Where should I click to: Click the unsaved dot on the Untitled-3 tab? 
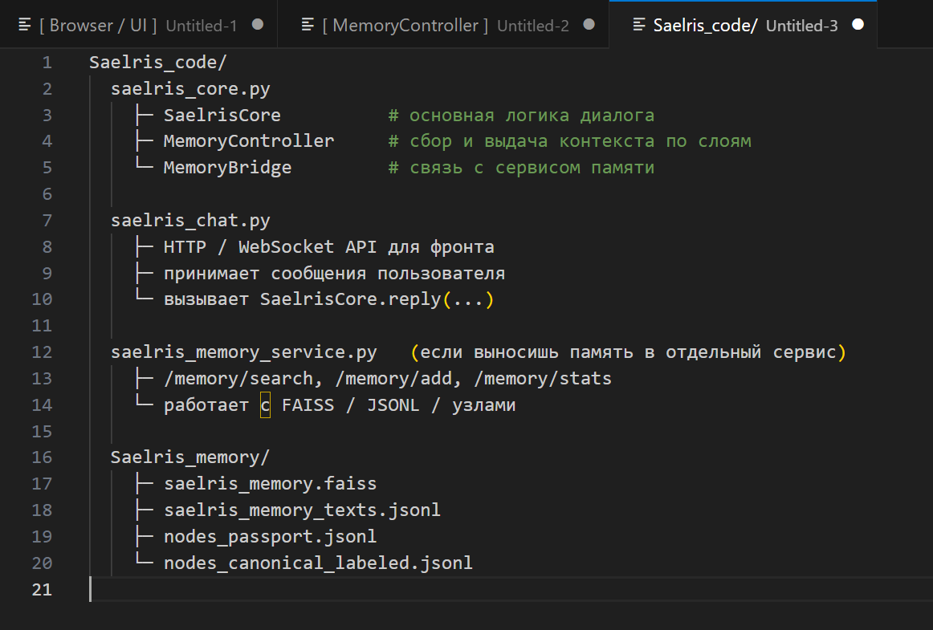[858, 24]
